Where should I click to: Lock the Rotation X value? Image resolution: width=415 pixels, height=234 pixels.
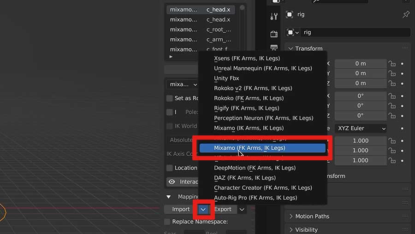(x=392, y=96)
